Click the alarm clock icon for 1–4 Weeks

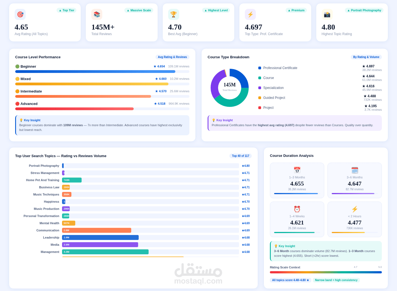pyautogui.click(x=297, y=209)
